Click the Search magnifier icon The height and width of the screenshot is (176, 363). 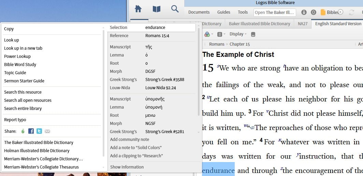(x=175, y=9)
